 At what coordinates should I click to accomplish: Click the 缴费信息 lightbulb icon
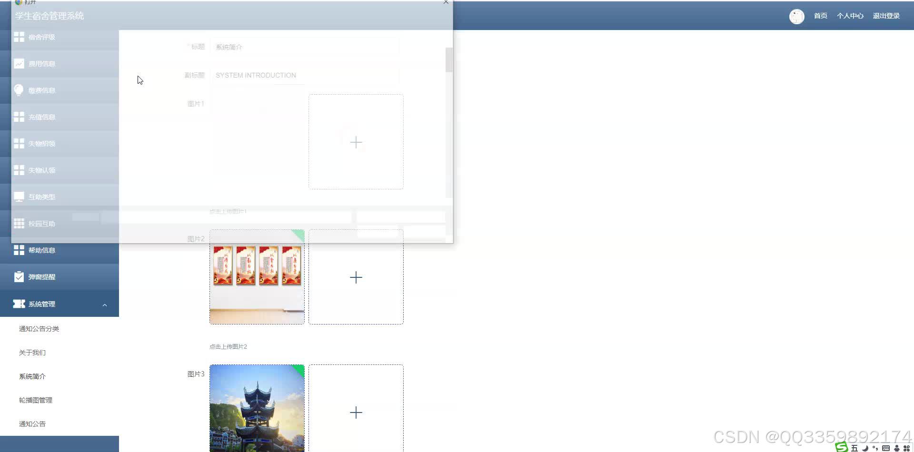pyautogui.click(x=19, y=90)
